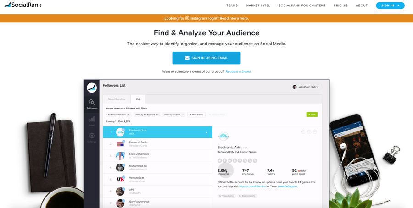Screen dimensions: 413x208
Task: Select the VentureBeat row
Action: (157, 179)
